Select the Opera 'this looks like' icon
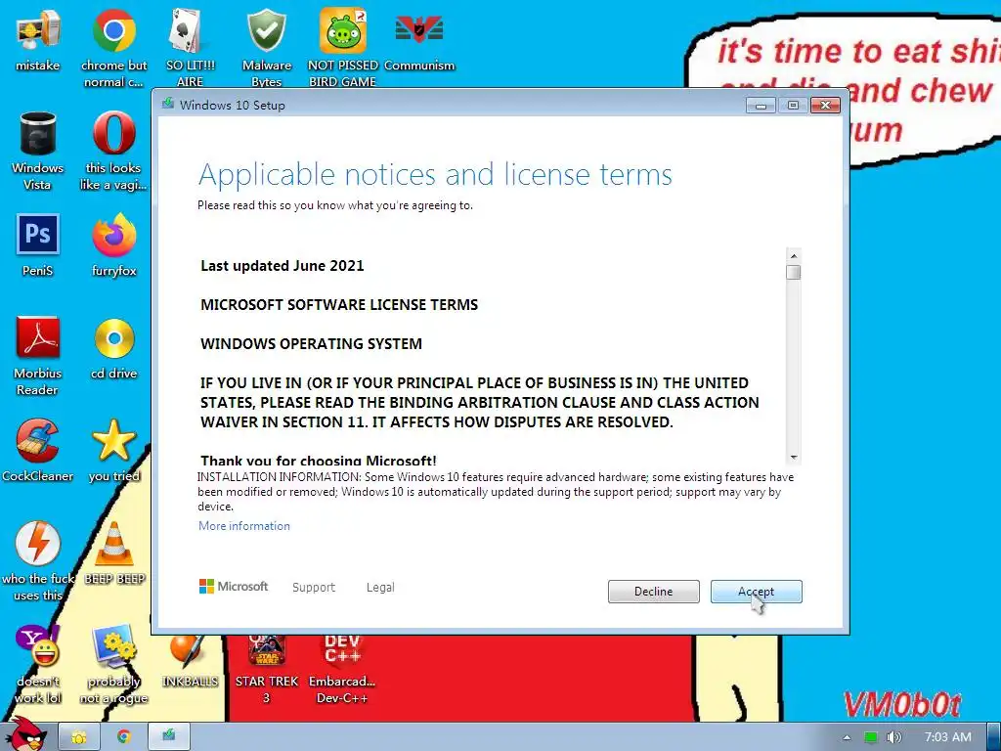The image size is (1001, 751). point(113,151)
